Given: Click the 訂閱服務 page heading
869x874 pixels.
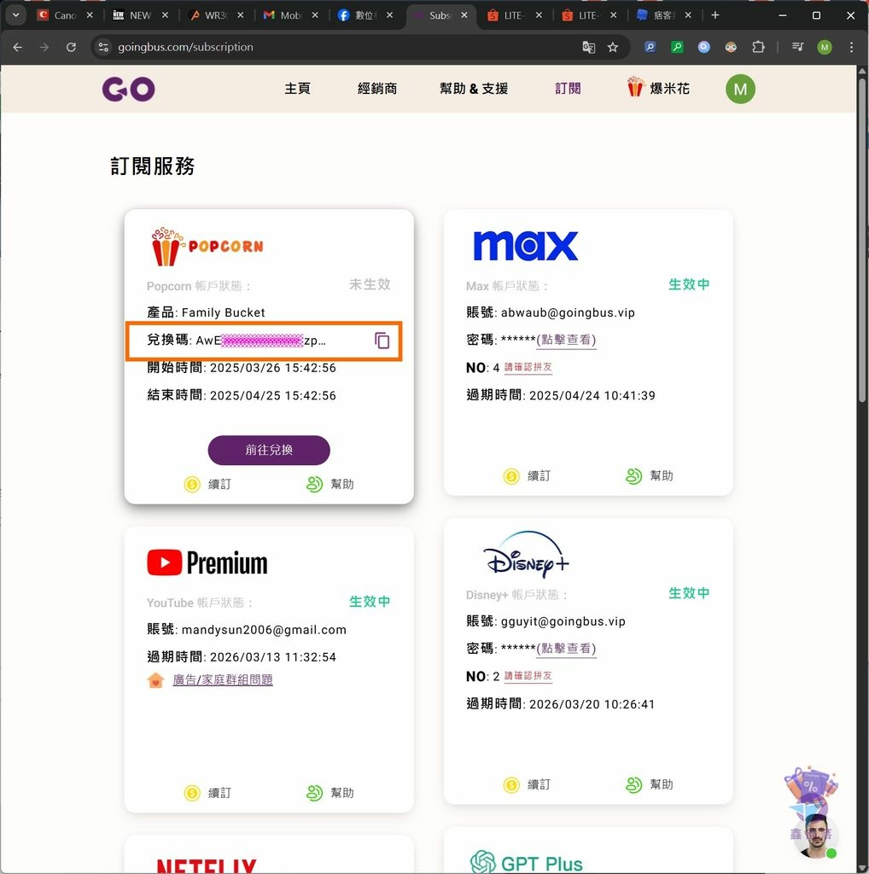Looking at the screenshot, I should pos(153,166).
